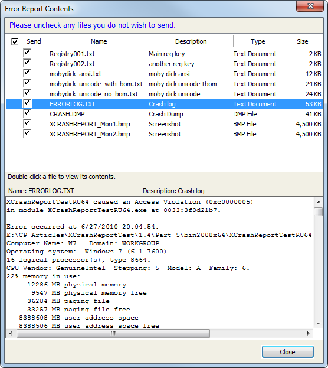Uncheck the ERRORLOG.TXT send checkbox
Viewport: 328px width, 368px height.
[x=27, y=103]
